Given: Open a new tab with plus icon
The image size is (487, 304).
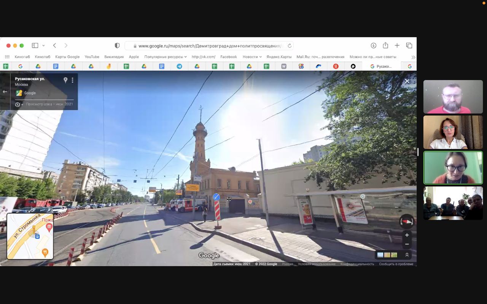Looking at the screenshot, I should (397, 46).
